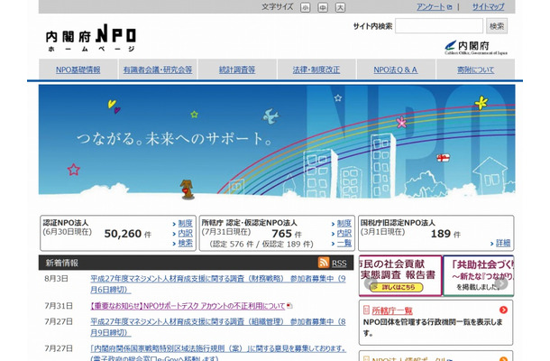Set font size to small (小)
Image resolution: width=550 pixels, height=361 pixels.
point(305,7)
